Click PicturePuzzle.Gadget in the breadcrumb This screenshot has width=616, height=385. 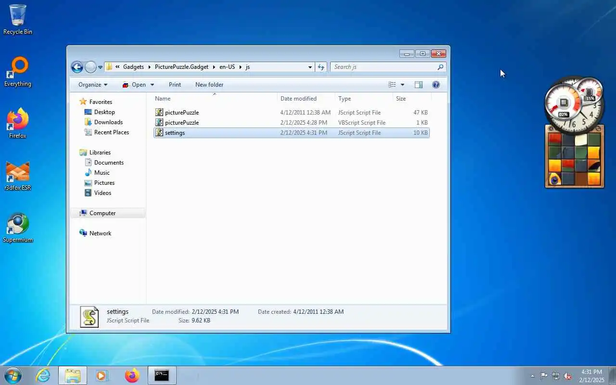(x=181, y=67)
